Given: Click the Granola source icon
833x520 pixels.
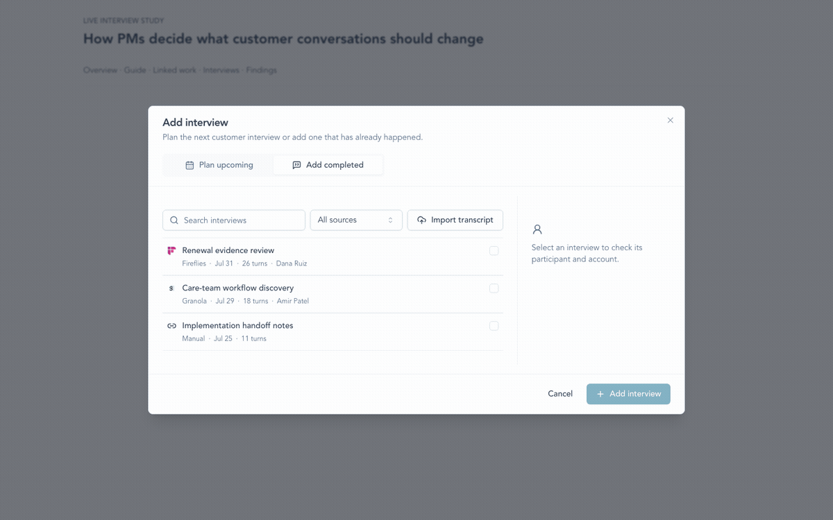Looking at the screenshot, I should coord(171,288).
